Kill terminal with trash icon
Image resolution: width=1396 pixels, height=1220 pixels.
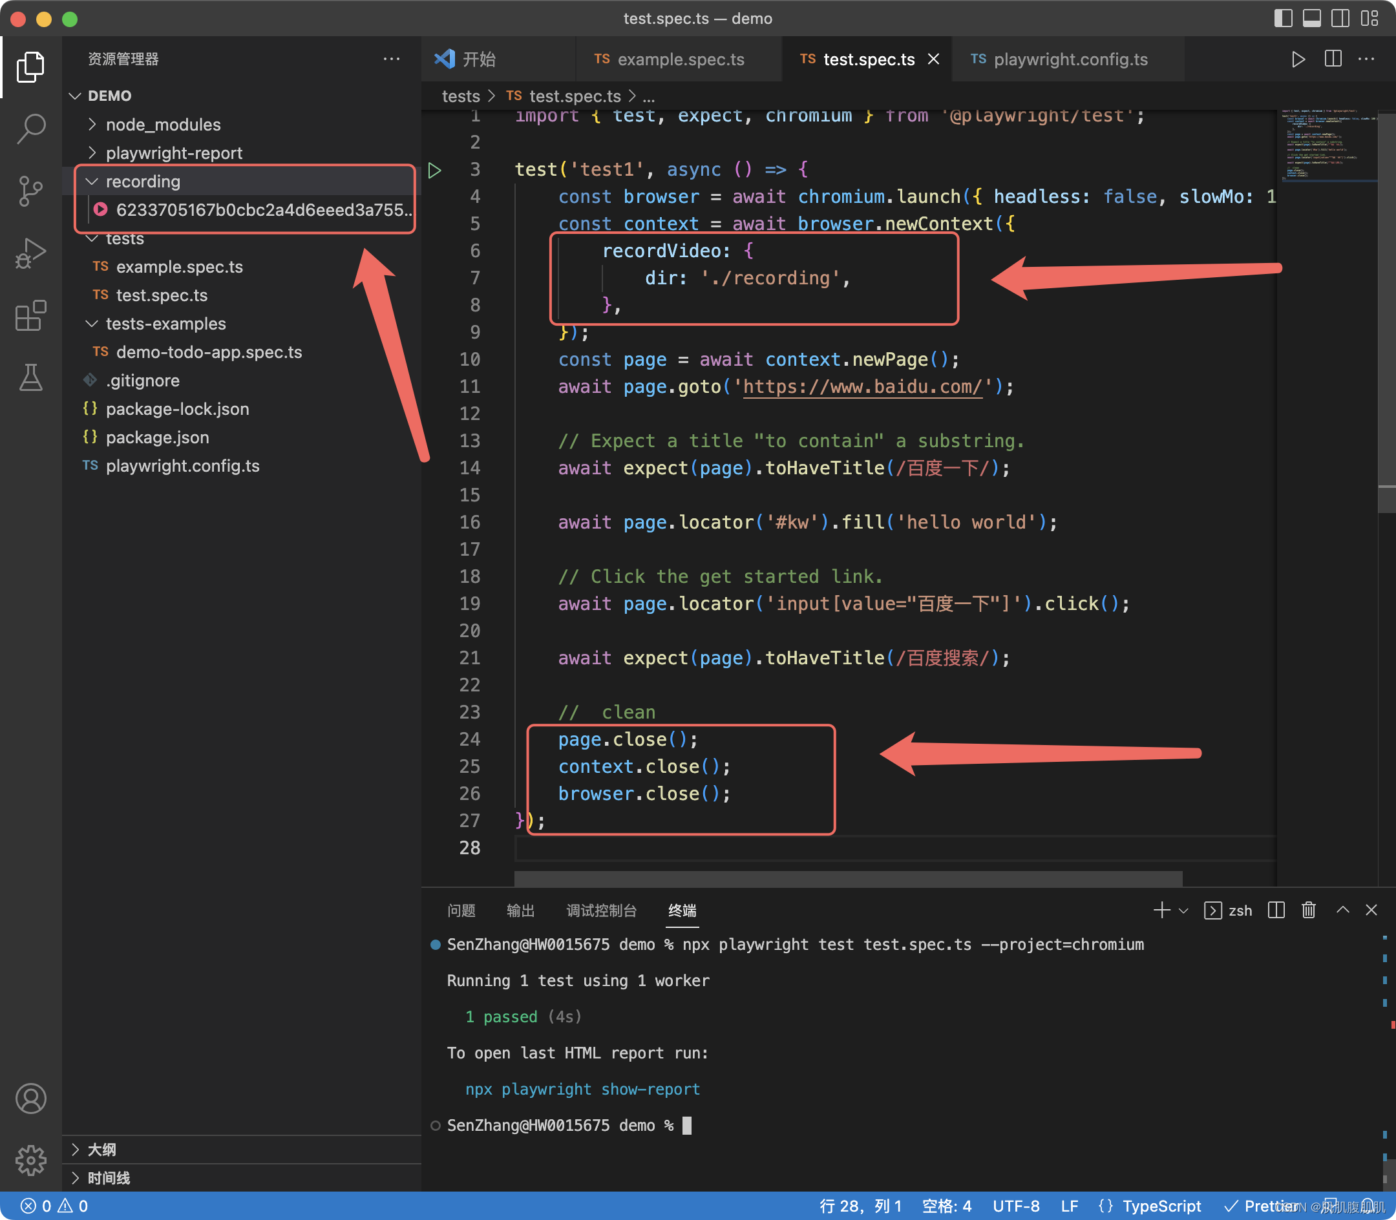point(1308,910)
